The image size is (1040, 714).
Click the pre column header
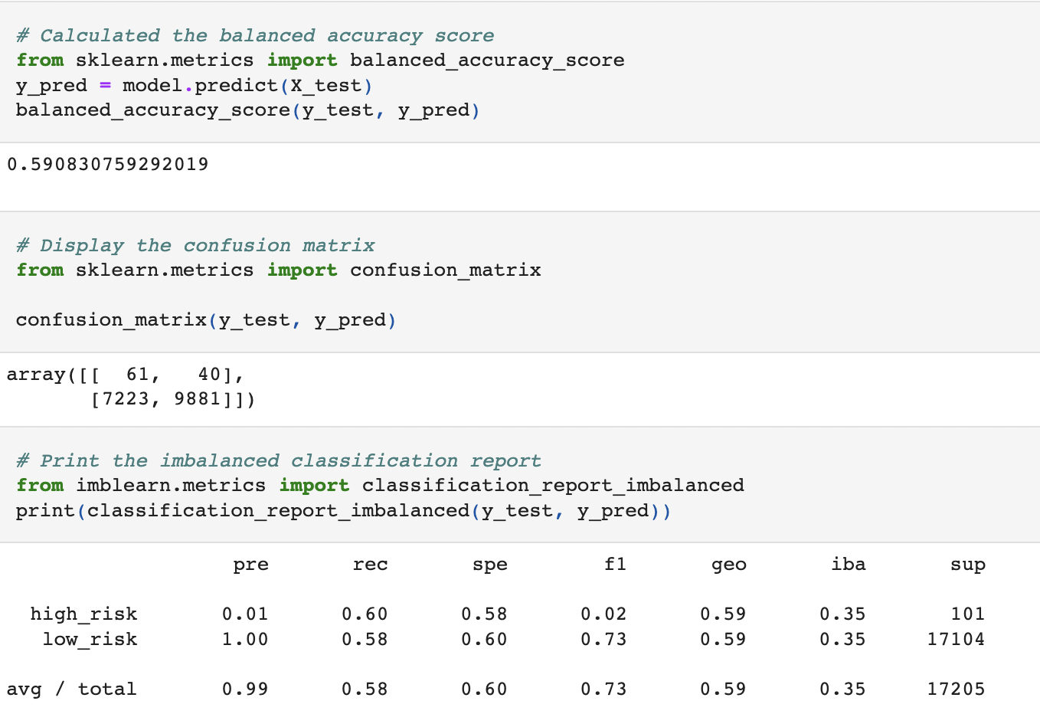(251, 565)
